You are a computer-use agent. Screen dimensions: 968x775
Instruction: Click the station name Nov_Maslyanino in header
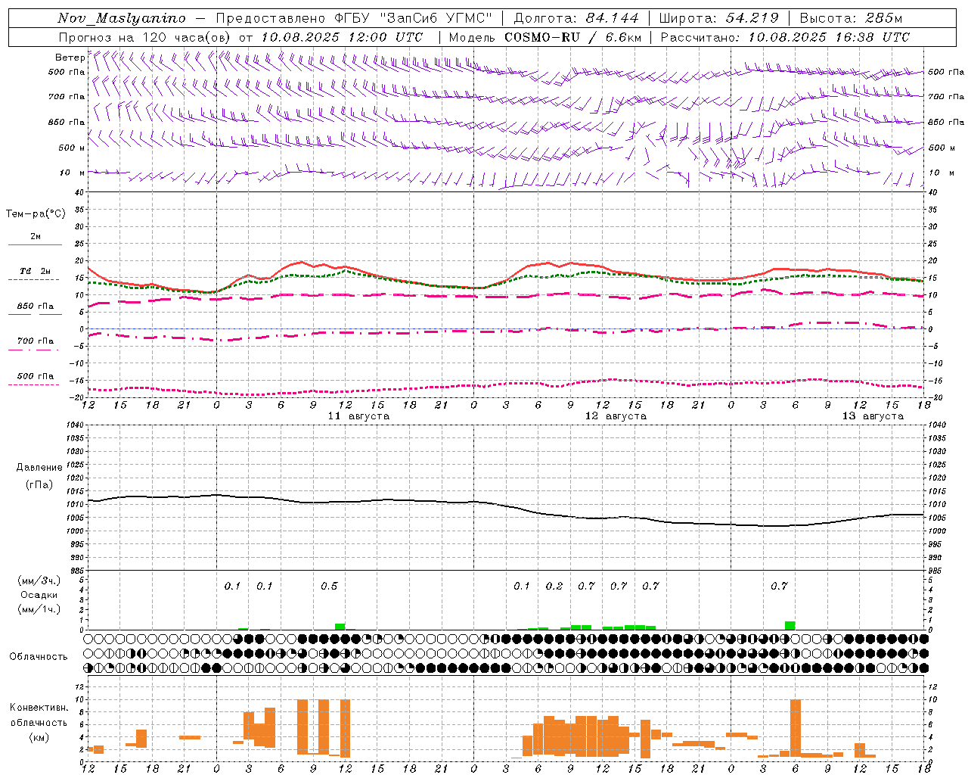pyautogui.click(x=122, y=18)
